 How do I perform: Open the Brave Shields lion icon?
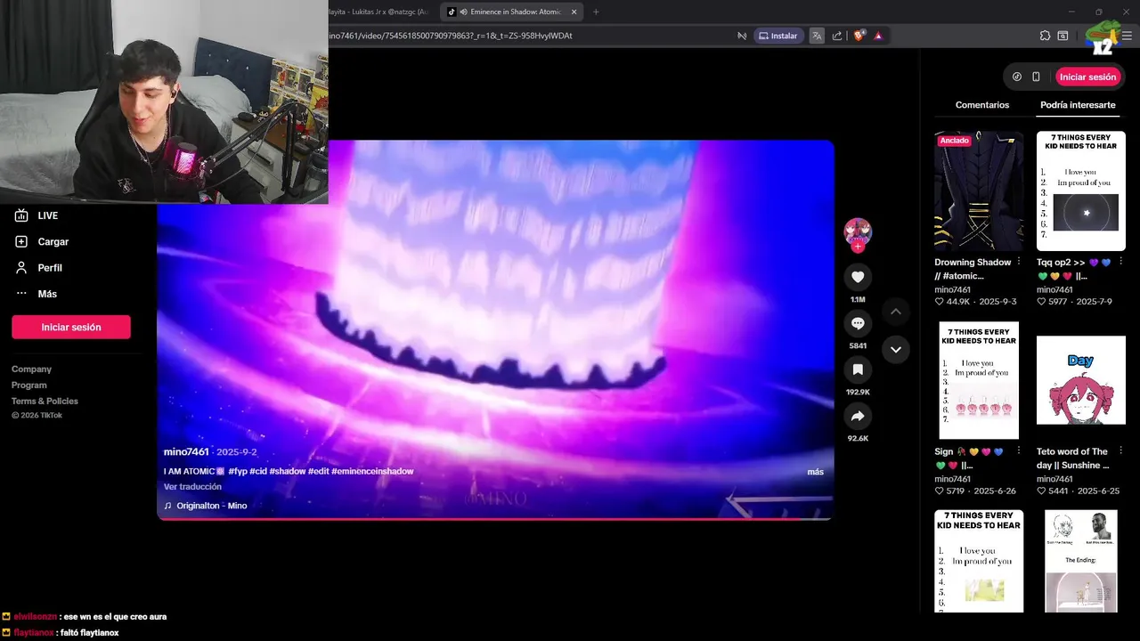859,36
